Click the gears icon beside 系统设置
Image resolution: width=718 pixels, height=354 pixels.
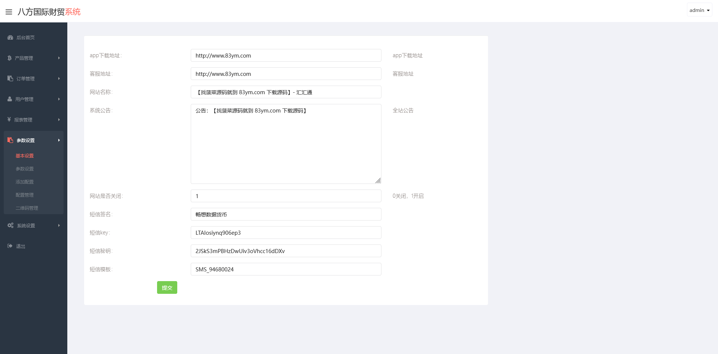click(x=10, y=225)
